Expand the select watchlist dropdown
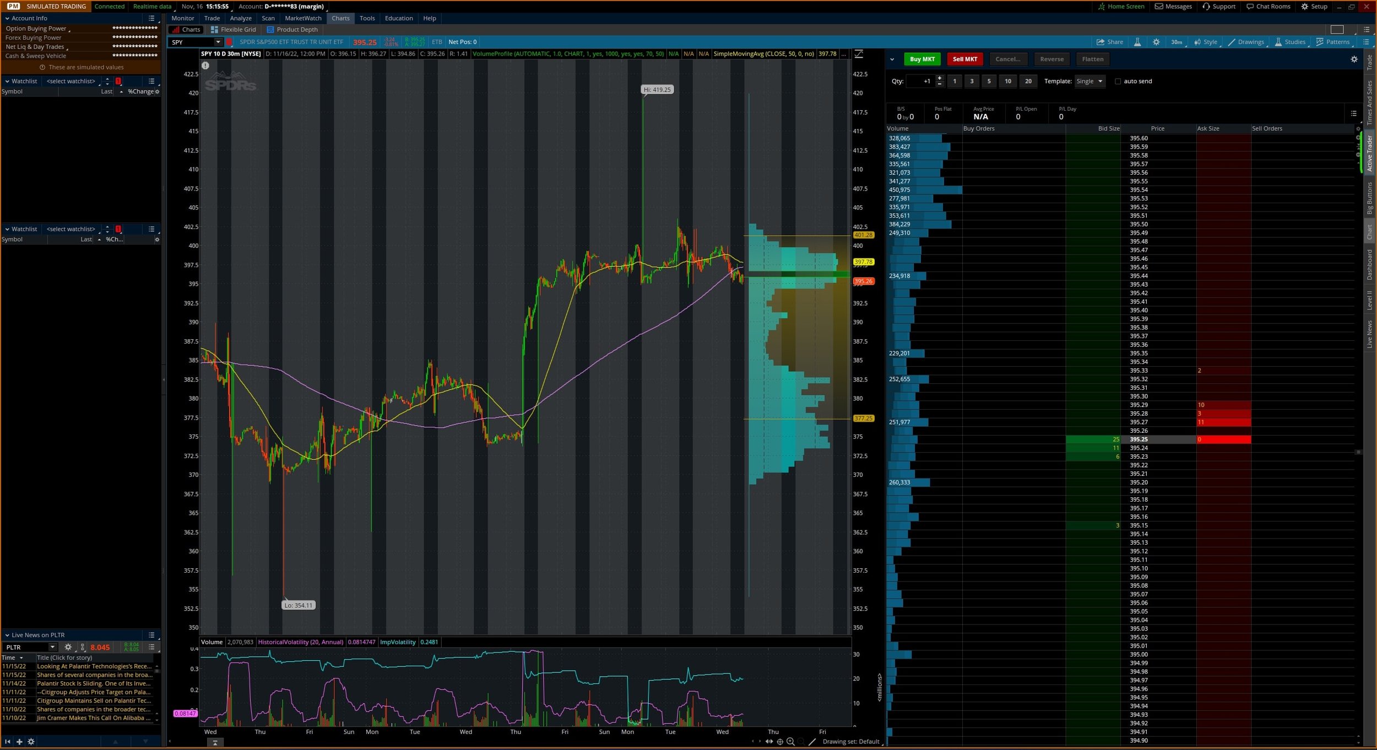This screenshot has width=1377, height=750. tap(71, 81)
